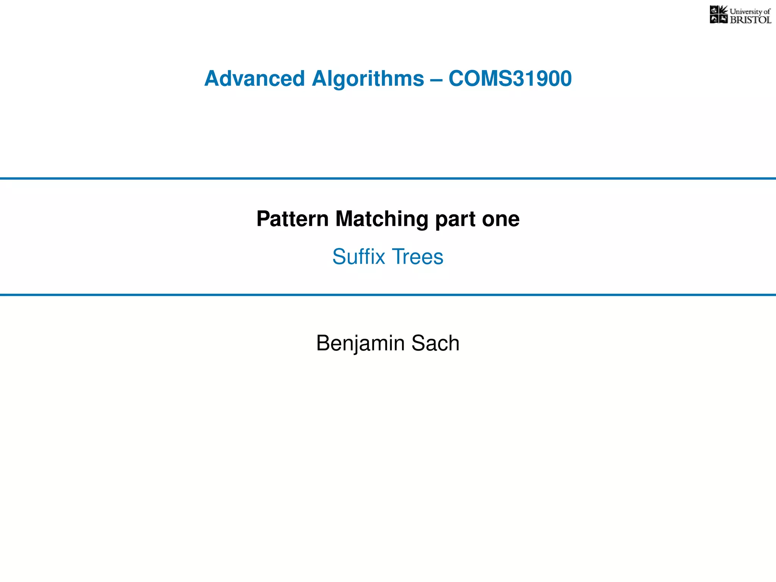Select the word "Advanced" in the title
Image resolution: width=776 pixels, height=582 pixels.
(x=255, y=78)
